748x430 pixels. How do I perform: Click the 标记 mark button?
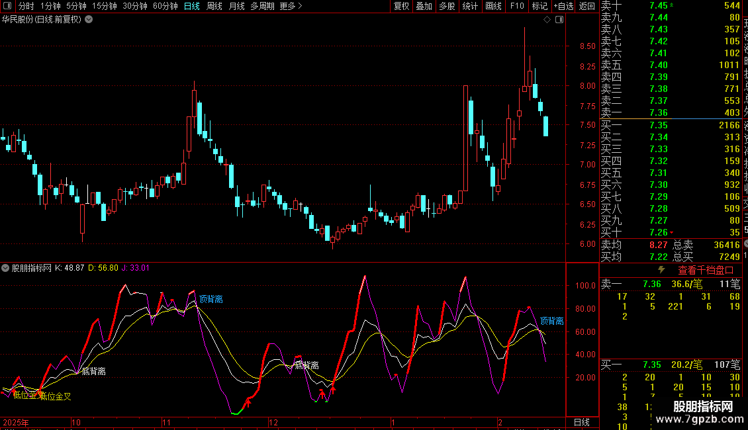pyautogui.click(x=539, y=6)
